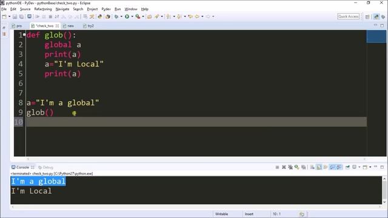Open the Window menu

[131, 9]
